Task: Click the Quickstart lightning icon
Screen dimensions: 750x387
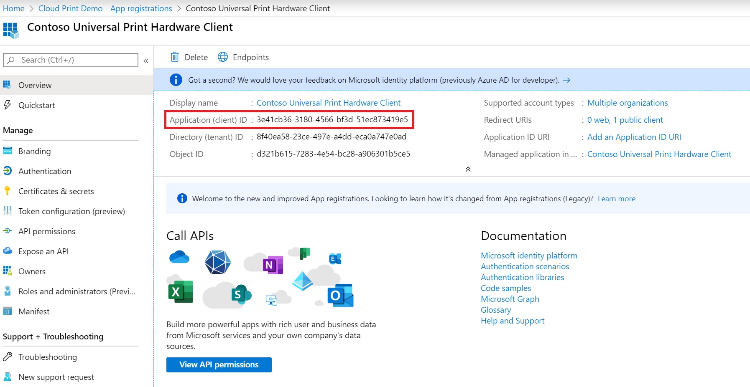Action: tap(7, 105)
